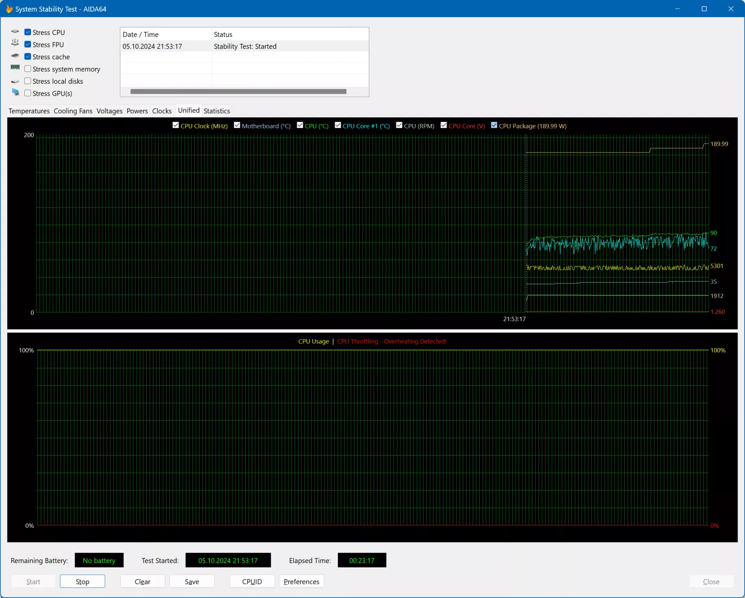Click the Status column header
Image resolution: width=745 pixels, height=598 pixels.
coord(290,34)
